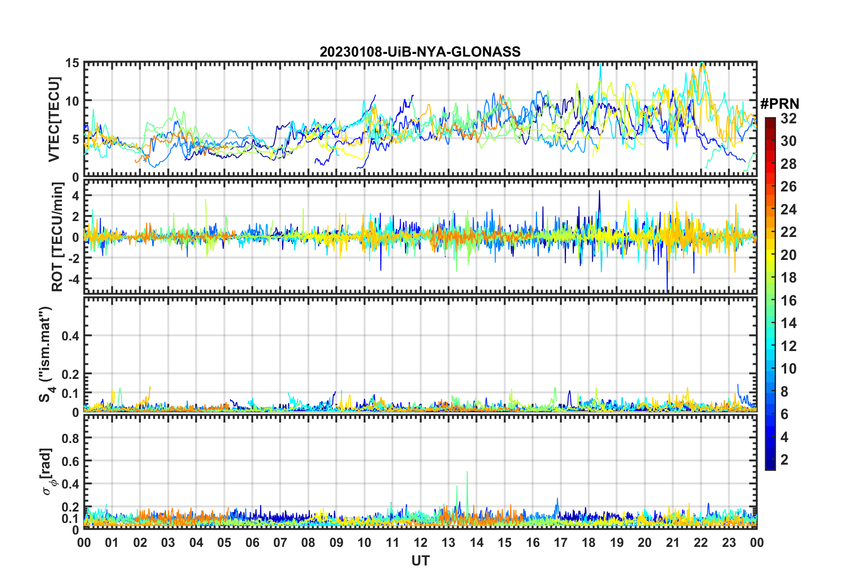Image resolution: width=841 pixels, height=588 pixels.
Task: Click VTEC axis tick label 15
Action: click(72, 63)
